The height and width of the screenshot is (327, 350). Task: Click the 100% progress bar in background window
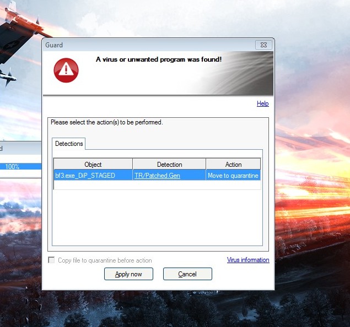(20, 166)
